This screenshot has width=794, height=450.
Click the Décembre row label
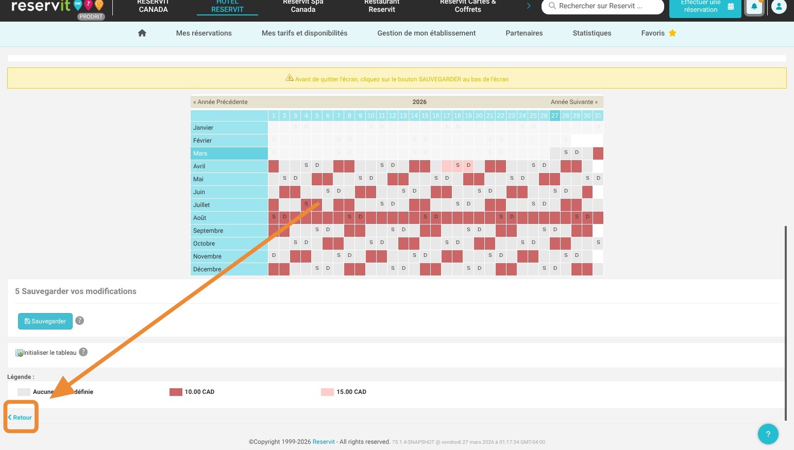pos(229,269)
